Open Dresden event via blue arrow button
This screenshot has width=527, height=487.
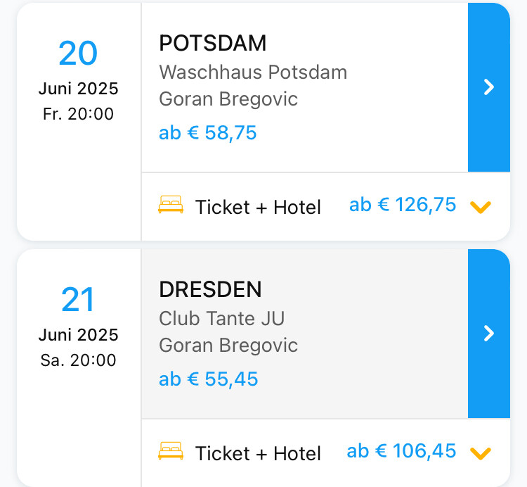[x=489, y=334]
